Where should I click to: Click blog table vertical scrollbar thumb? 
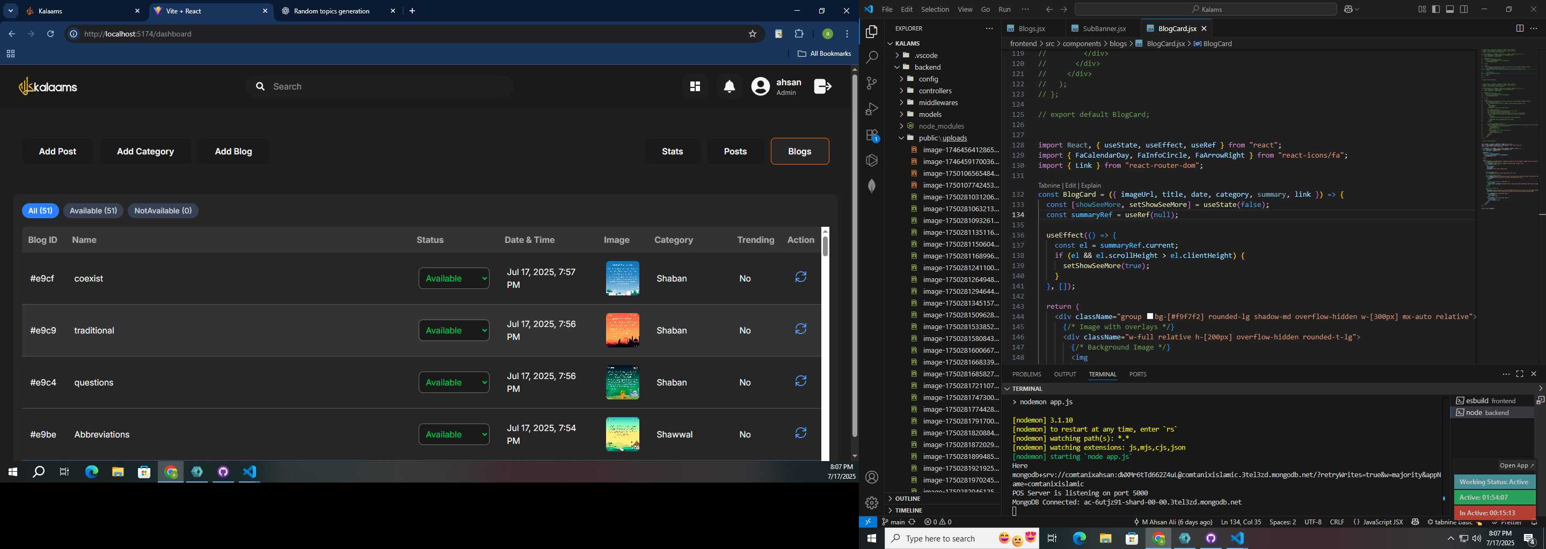pyautogui.click(x=825, y=246)
